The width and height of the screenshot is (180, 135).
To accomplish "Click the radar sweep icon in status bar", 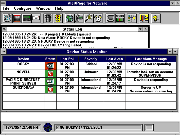I will tap(48, 127).
